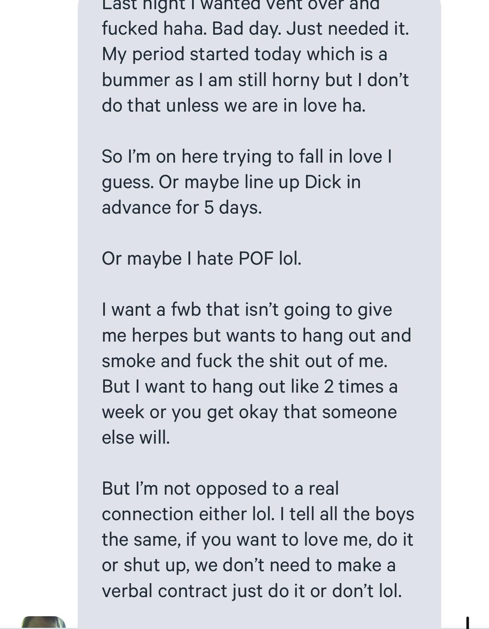489x629 pixels.
Task: Click the black vertical bar at bottom right
Action: click(x=467, y=622)
